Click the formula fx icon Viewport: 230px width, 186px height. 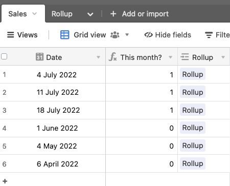point(113,57)
